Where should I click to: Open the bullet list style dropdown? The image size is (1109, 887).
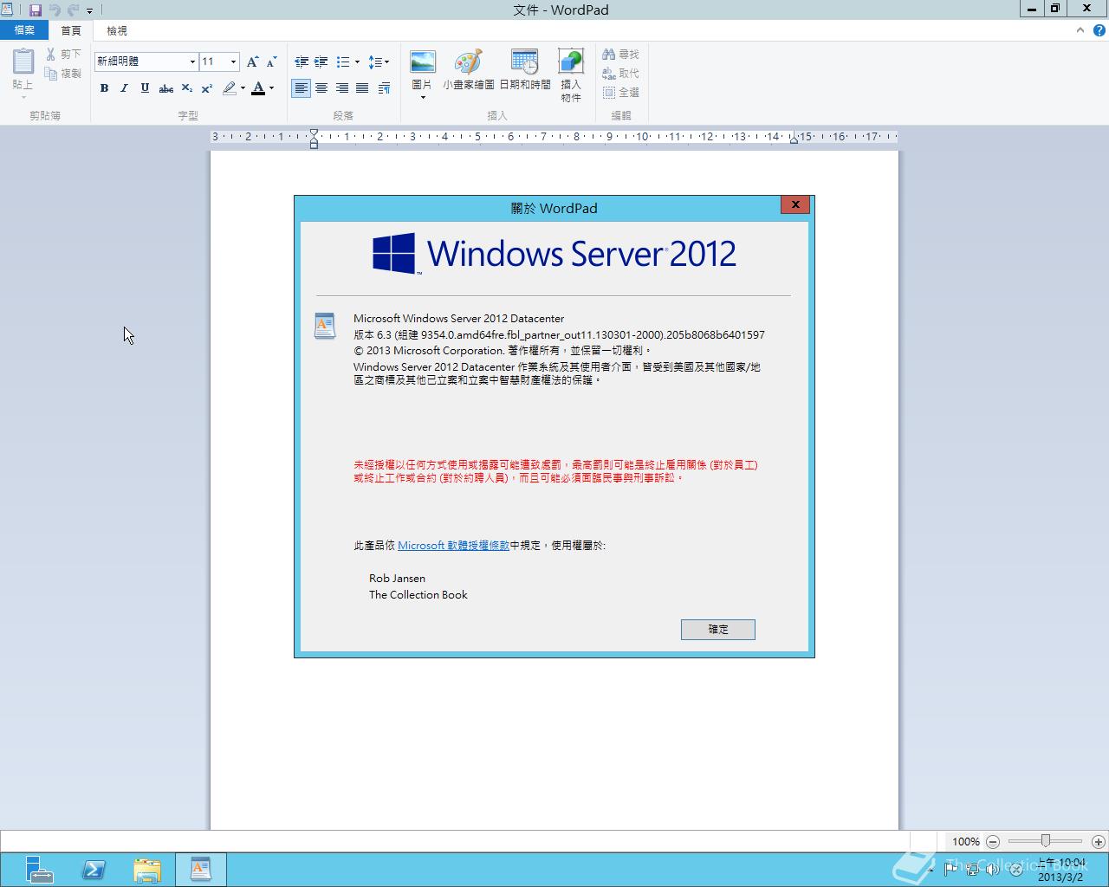(x=357, y=62)
